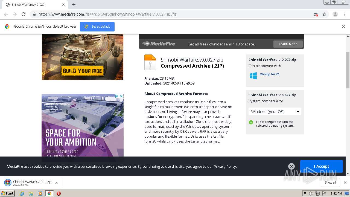
Task: Click LEARN MORE about ad free downloads
Action: click(x=288, y=44)
